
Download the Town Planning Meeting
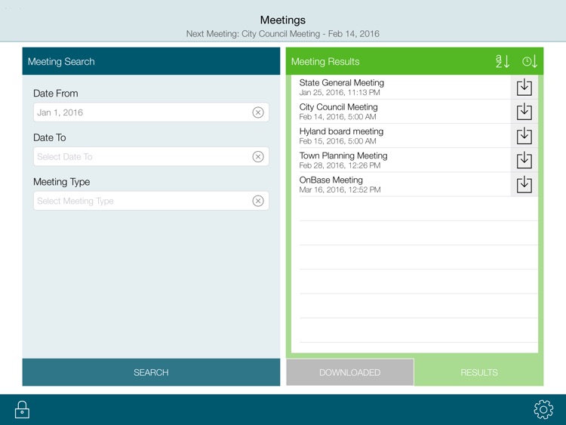[524, 160]
